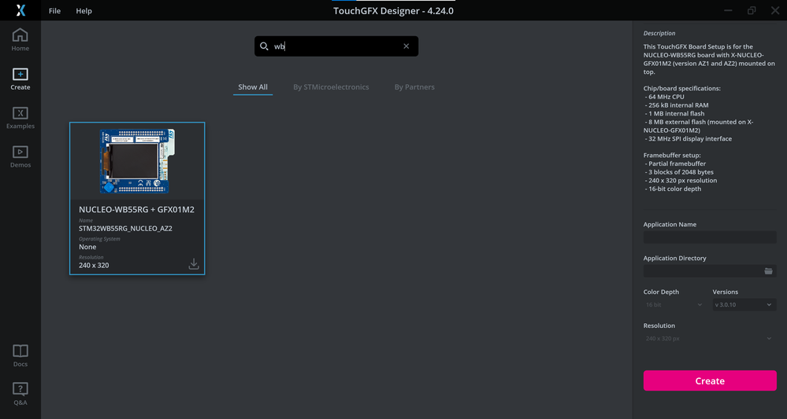Click the search magnifier icon
787x419 pixels.
tap(263, 46)
